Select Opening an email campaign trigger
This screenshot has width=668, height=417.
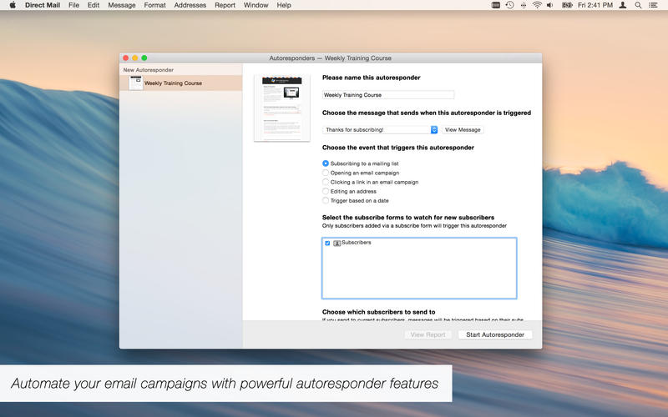(326, 173)
